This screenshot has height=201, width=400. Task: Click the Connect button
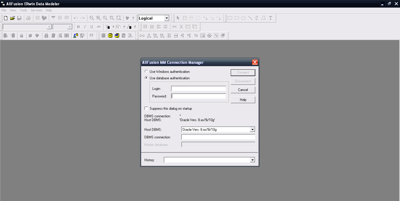(x=243, y=73)
